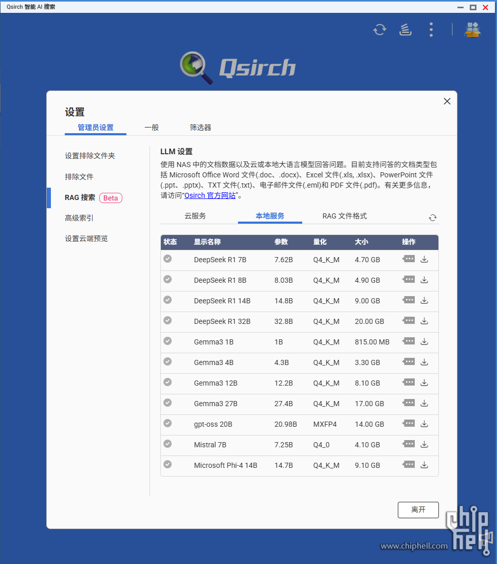The image size is (497, 564).
Task: Download the Gemma3 4B model
Action: (x=424, y=361)
